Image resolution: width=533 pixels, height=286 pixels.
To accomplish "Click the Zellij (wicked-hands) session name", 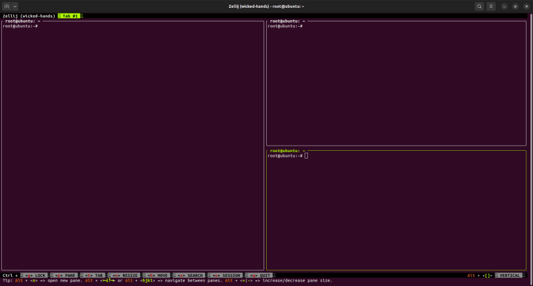I will pyautogui.click(x=29, y=16).
